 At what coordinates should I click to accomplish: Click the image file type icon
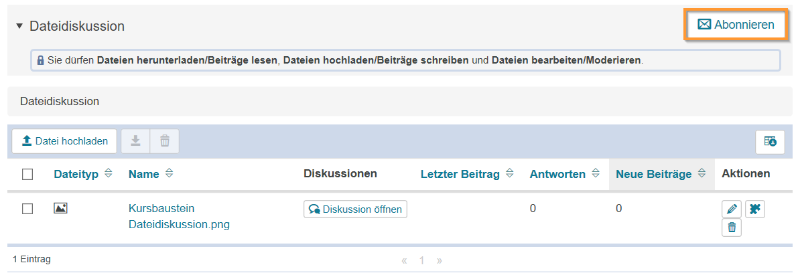point(61,208)
